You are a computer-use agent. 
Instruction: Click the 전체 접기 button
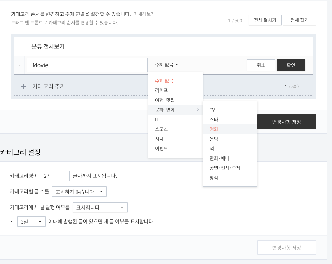tap(299, 20)
